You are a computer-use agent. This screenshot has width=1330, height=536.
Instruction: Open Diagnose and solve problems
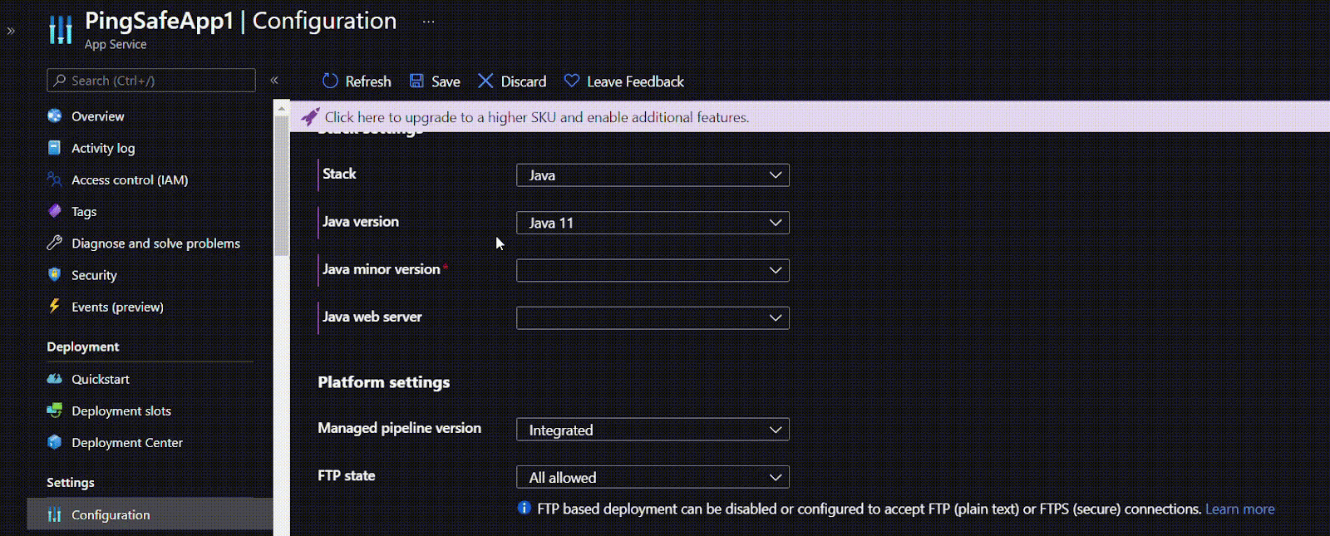(x=155, y=243)
